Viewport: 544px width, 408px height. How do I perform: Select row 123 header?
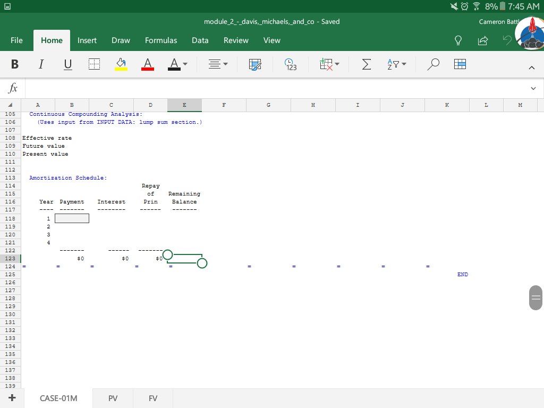(x=10, y=259)
